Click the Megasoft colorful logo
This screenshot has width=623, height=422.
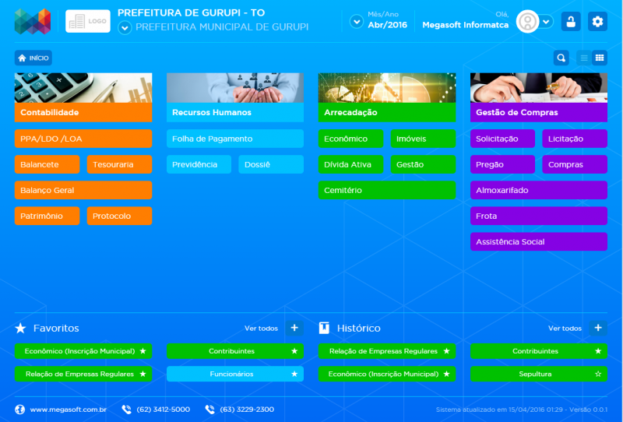33,21
